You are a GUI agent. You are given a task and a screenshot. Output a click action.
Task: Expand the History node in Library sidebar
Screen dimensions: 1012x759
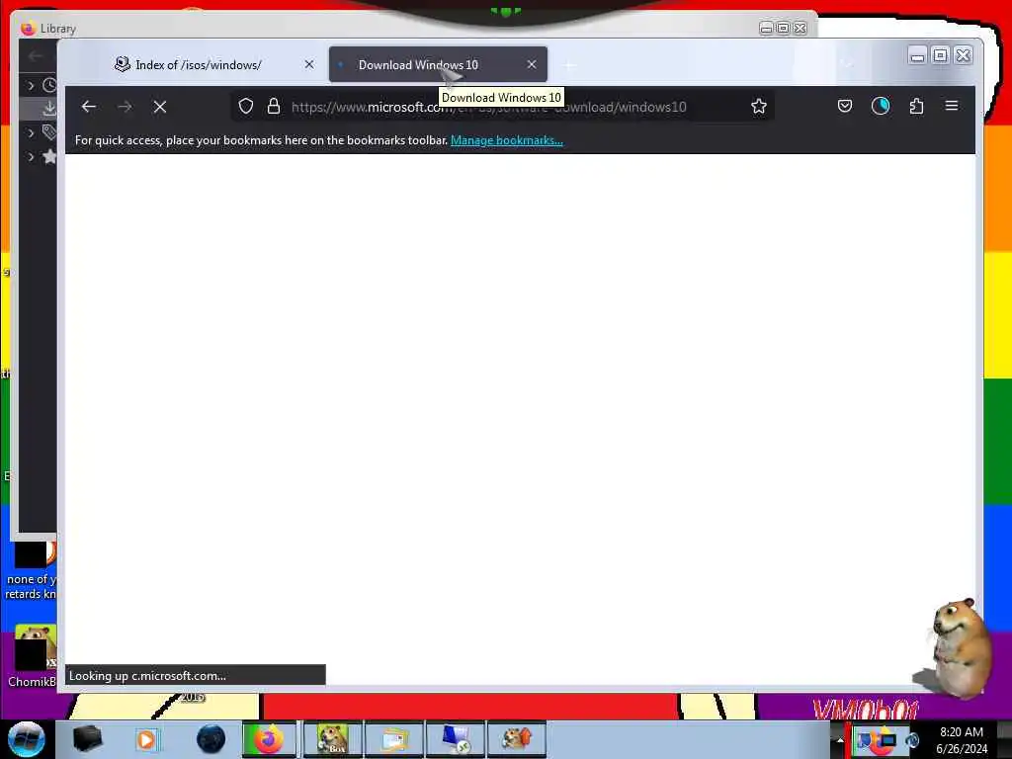tap(31, 85)
